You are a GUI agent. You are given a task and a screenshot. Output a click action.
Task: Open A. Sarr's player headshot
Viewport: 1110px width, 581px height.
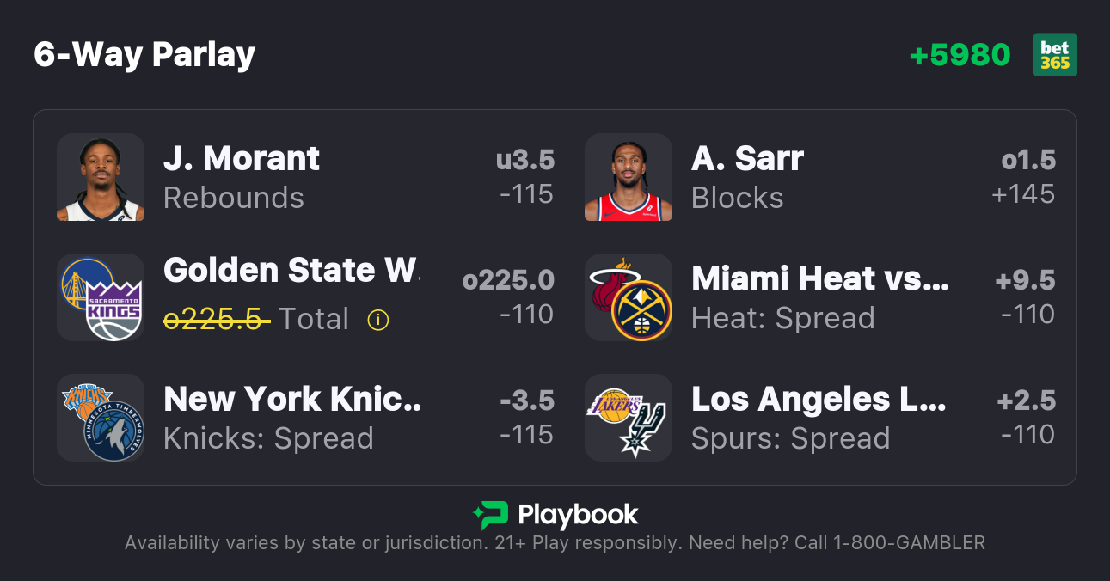tap(629, 177)
